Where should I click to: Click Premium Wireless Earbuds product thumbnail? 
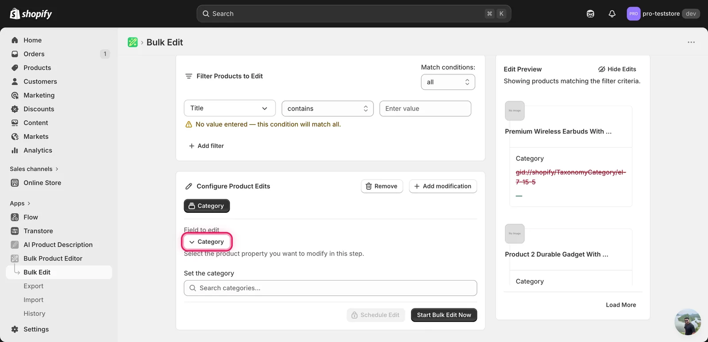tap(515, 111)
